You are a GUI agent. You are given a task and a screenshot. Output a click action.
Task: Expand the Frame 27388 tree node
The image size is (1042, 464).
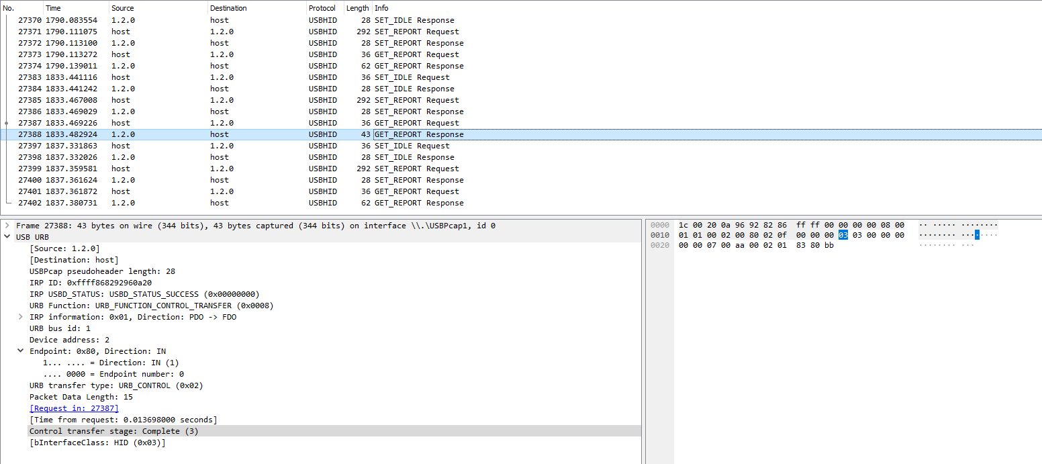[7, 226]
